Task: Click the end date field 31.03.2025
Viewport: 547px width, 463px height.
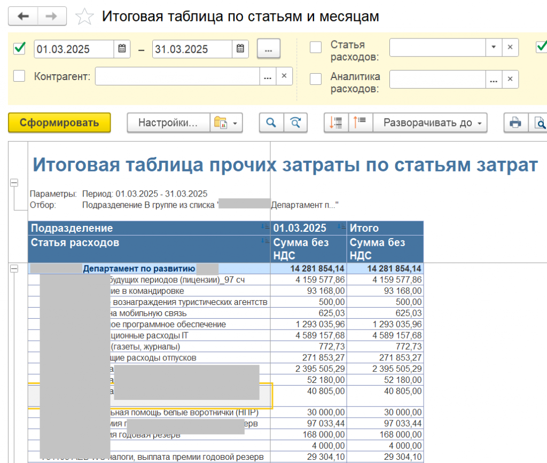Action: click(x=192, y=49)
